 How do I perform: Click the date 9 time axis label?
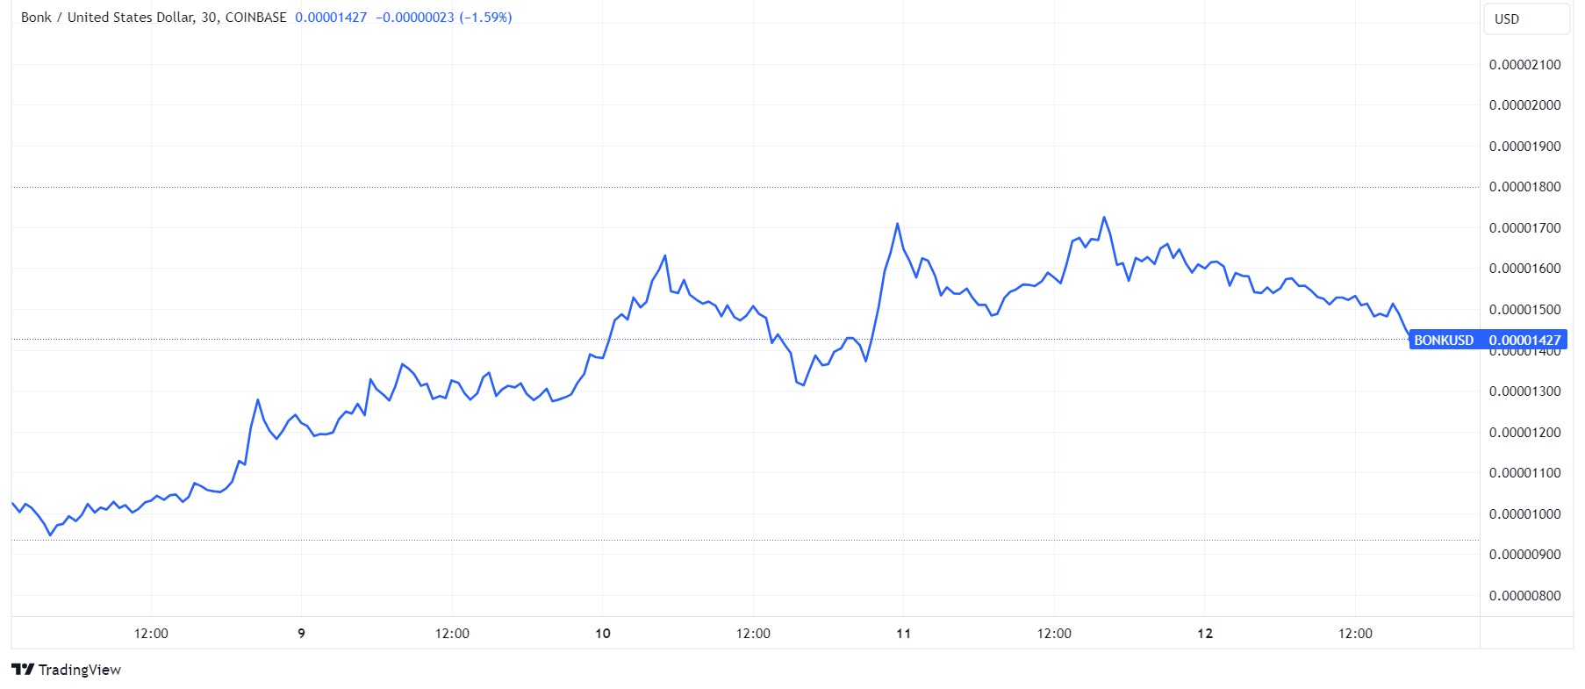tap(301, 634)
